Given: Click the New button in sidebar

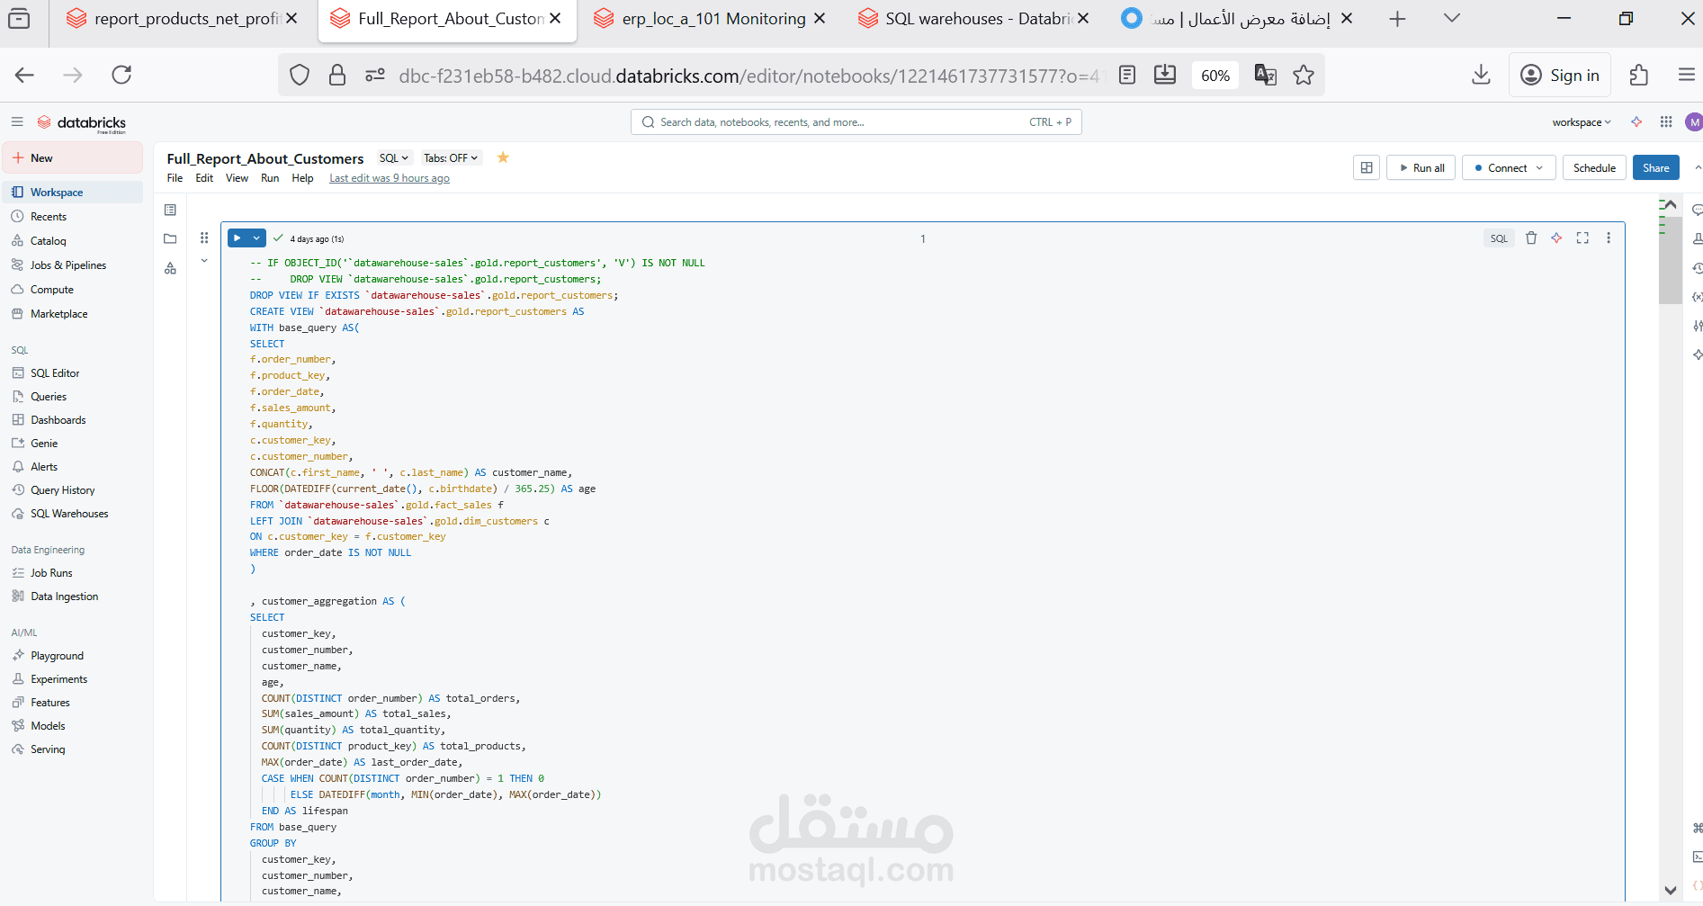Looking at the screenshot, I should pos(72,157).
